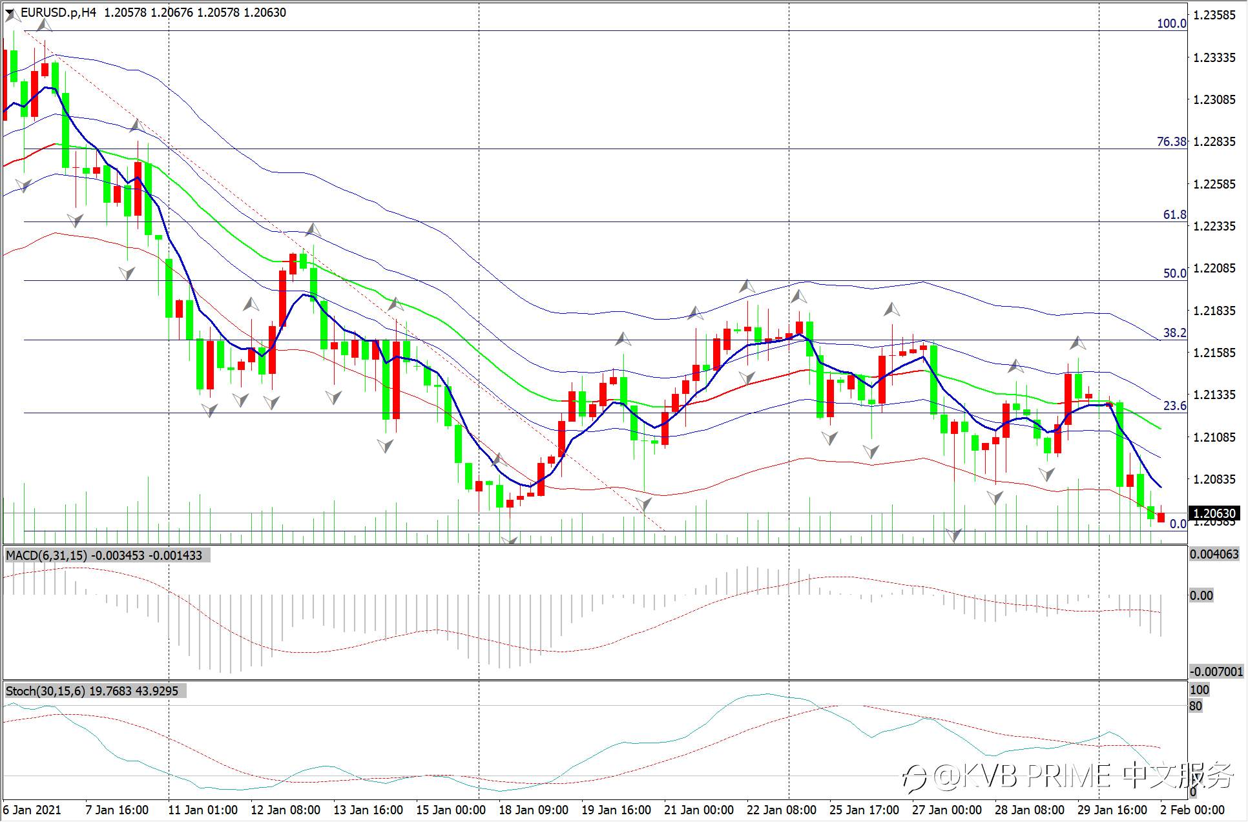Select the 100.0 Fibonacci level label
This screenshot has height=822, width=1248.
pyautogui.click(x=1171, y=24)
